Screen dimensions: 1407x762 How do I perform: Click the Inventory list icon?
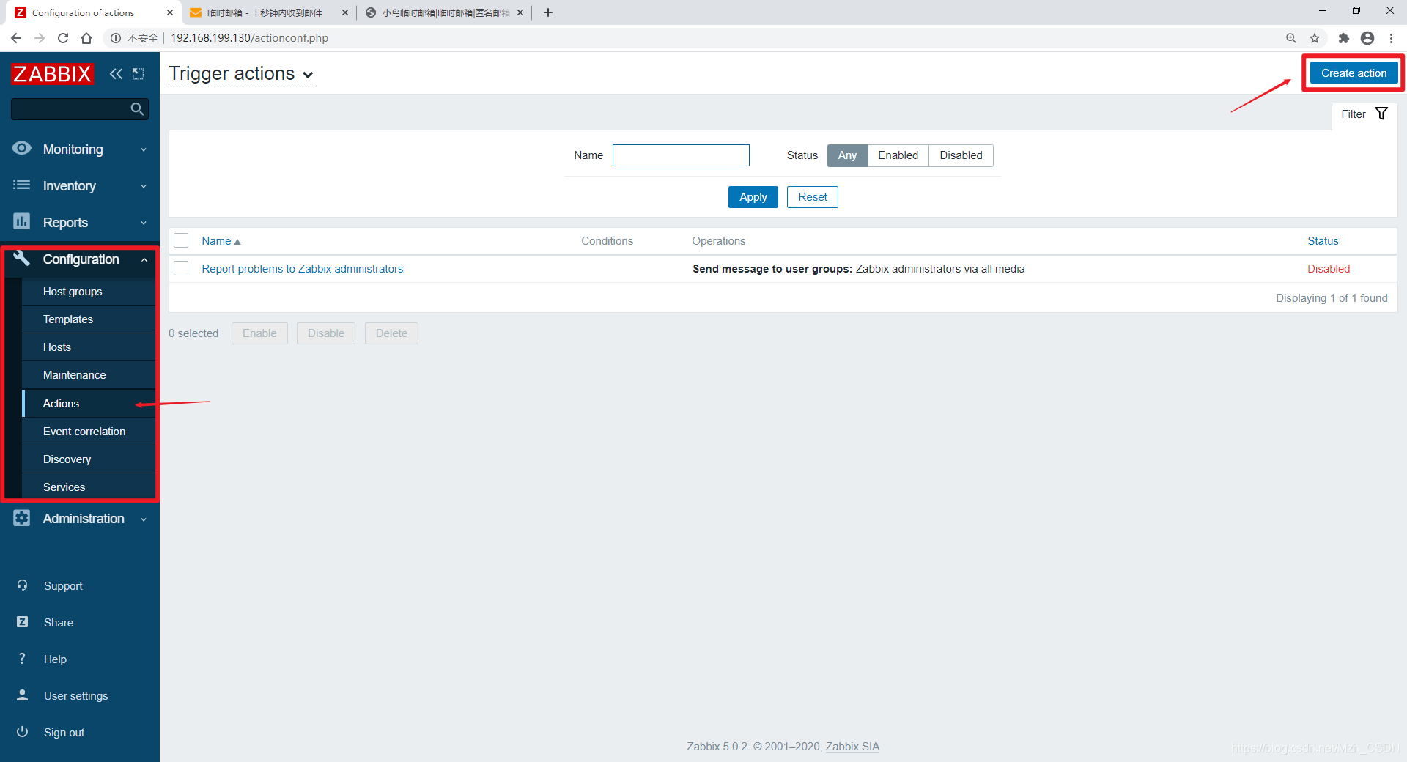point(22,185)
